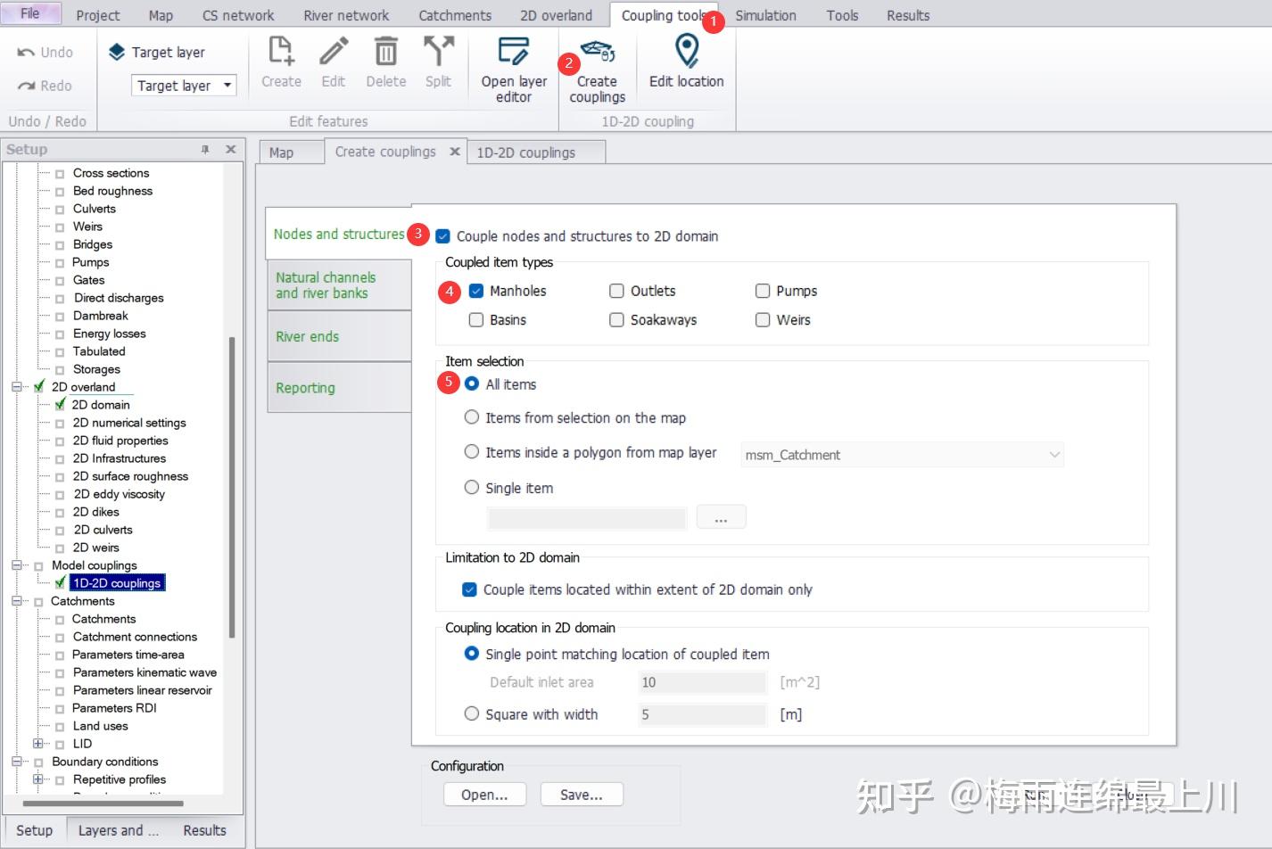Viewport: 1272px width, 849px height.
Task: Expand the LID tree node
Action: pyautogui.click(x=37, y=744)
